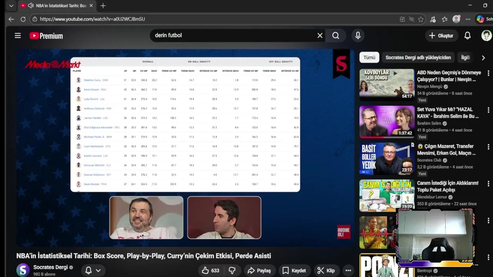Select the Tümü filter chip

(x=369, y=57)
